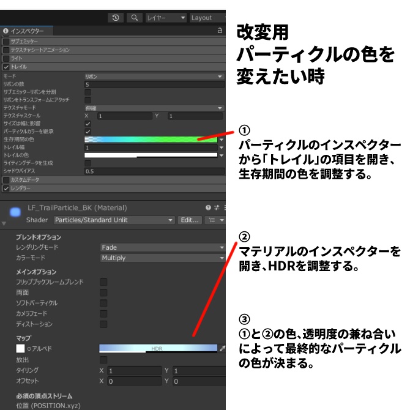The image size is (410, 410).
Task: Open the Layout dropdown
Action: tap(207, 18)
